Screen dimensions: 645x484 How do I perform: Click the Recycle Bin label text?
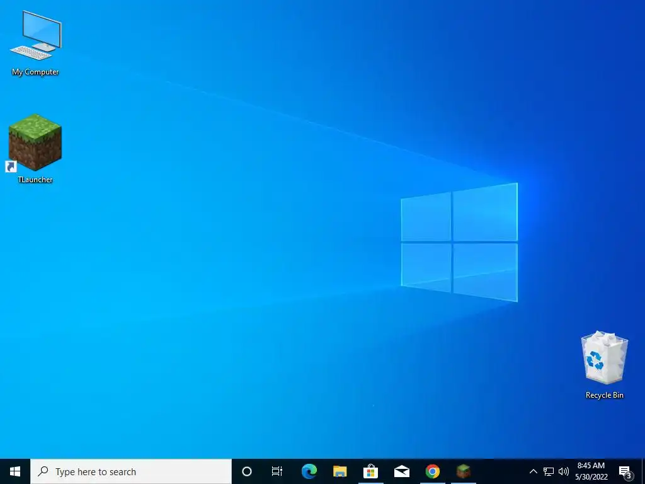pyautogui.click(x=605, y=395)
